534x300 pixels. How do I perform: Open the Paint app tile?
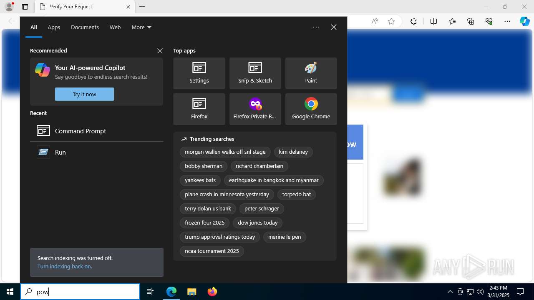coord(311,73)
